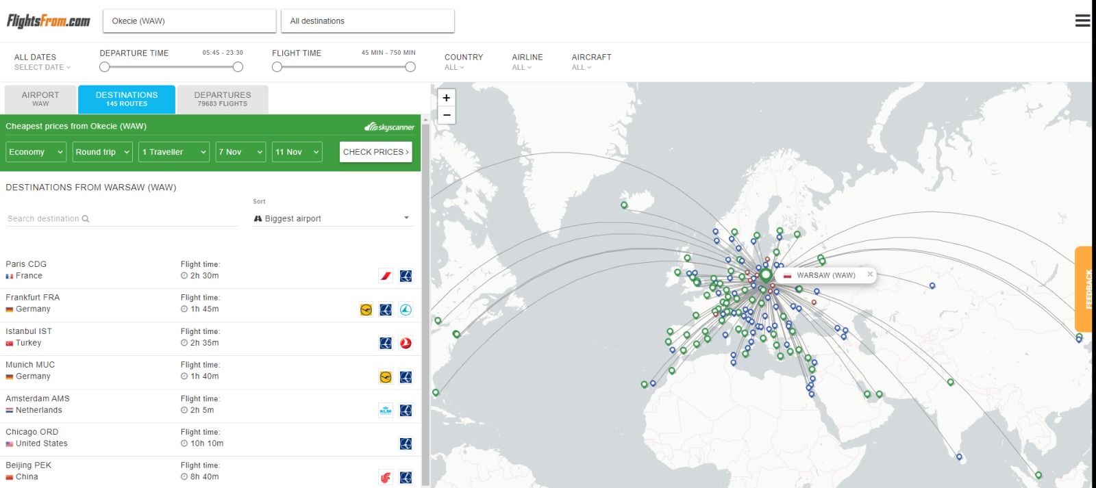Click Turkish Airlines logo on Istanbul row

pos(406,343)
